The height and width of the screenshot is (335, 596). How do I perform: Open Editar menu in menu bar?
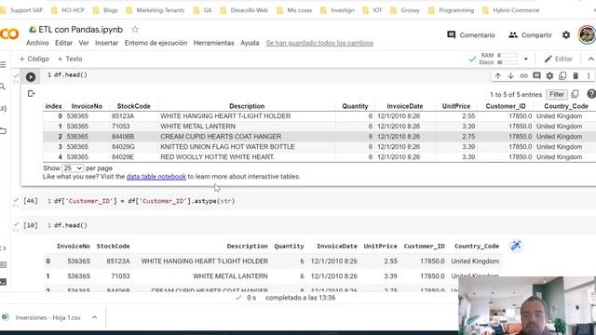63,43
